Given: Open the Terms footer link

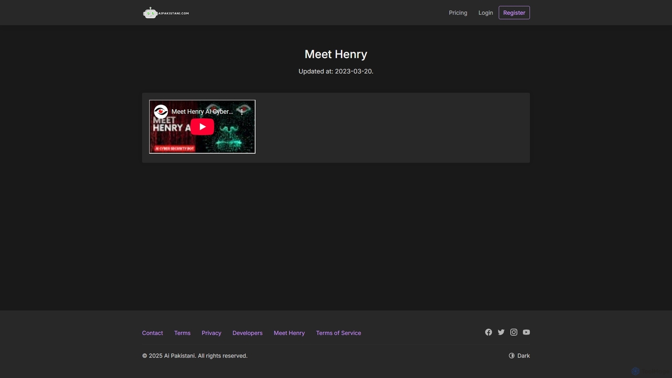Looking at the screenshot, I should (182, 333).
